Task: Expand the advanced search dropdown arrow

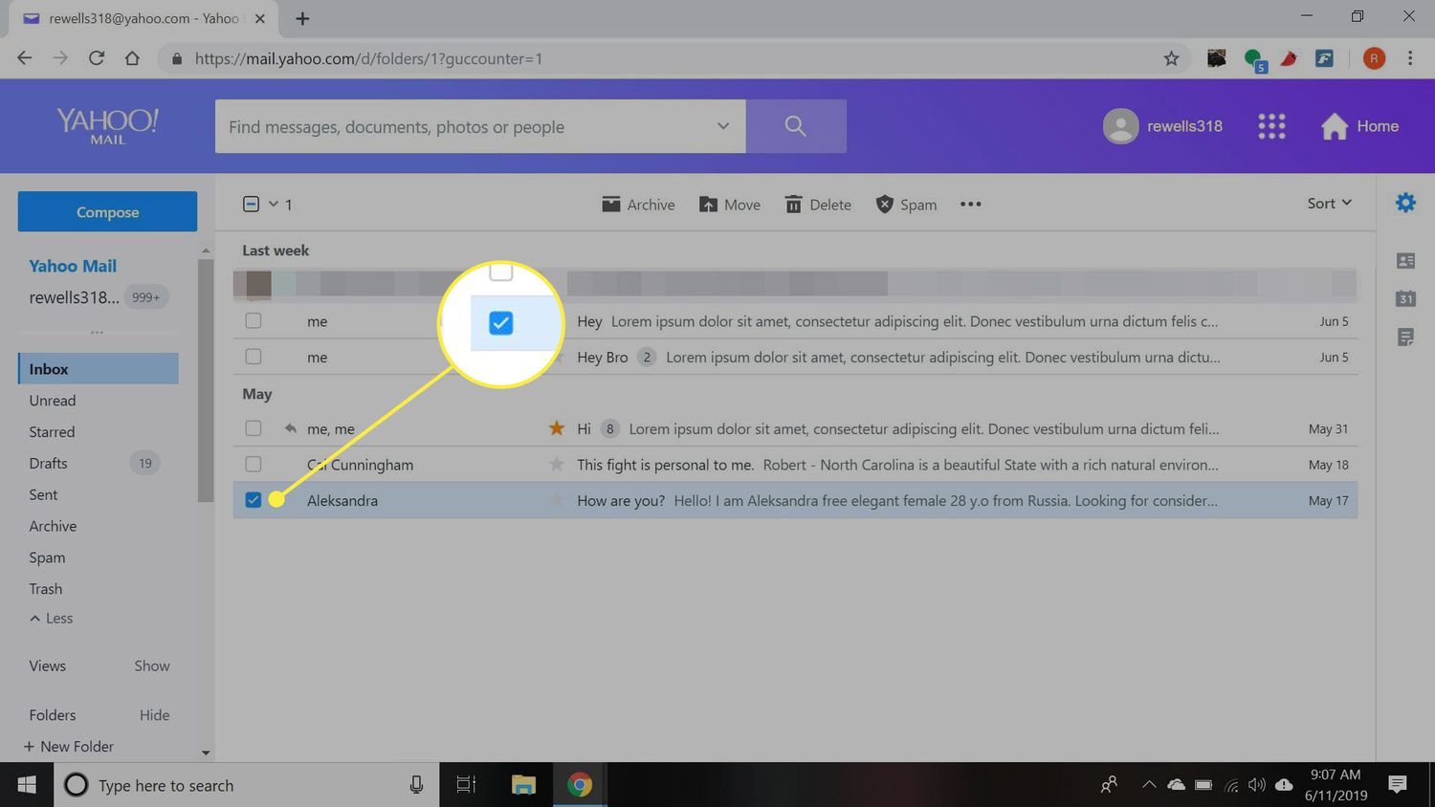Action: pos(723,126)
